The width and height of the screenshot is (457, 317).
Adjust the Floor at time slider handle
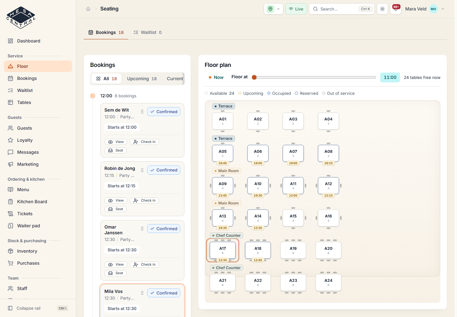tap(254, 77)
